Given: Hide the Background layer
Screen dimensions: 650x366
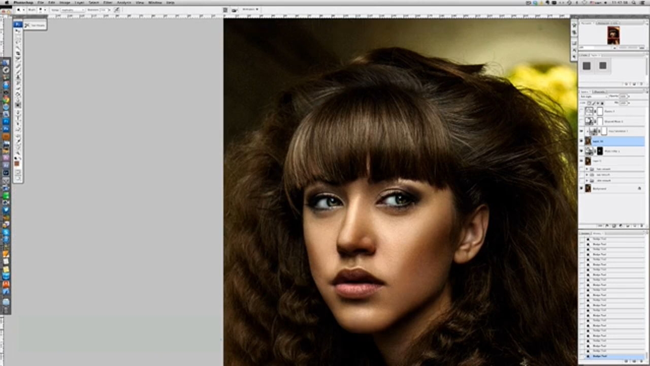Looking at the screenshot, I should point(581,189).
